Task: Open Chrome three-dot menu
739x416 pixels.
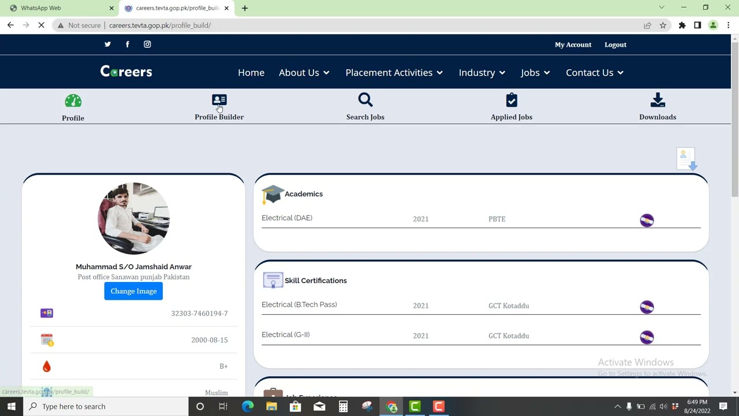Action: [729, 25]
